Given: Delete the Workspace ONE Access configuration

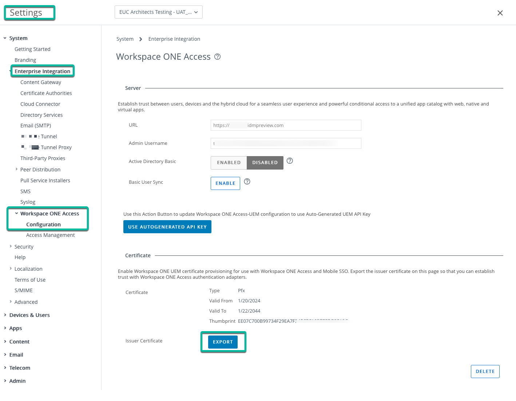Looking at the screenshot, I should (485, 372).
